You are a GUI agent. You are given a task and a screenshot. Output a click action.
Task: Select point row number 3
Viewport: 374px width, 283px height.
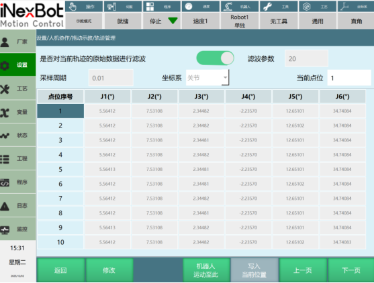(x=60, y=140)
